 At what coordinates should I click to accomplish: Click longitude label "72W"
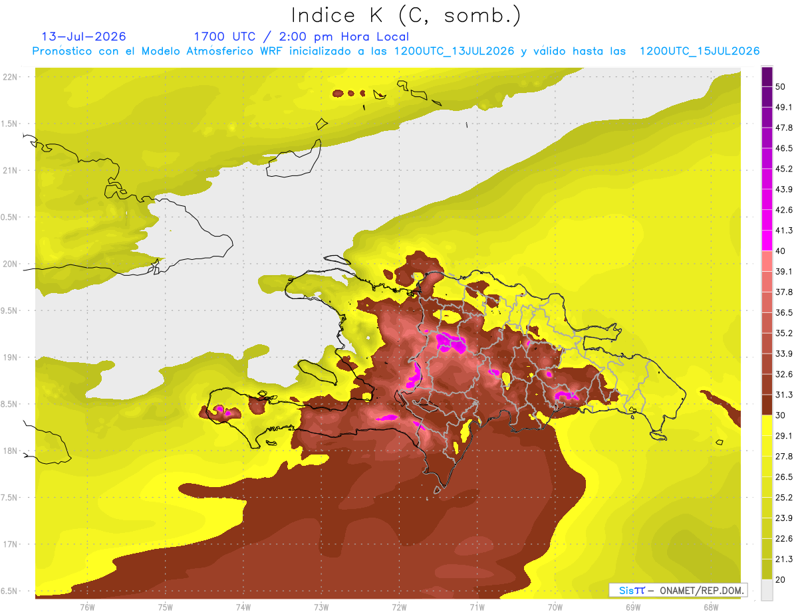pyautogui.click(x=399, y=607)
